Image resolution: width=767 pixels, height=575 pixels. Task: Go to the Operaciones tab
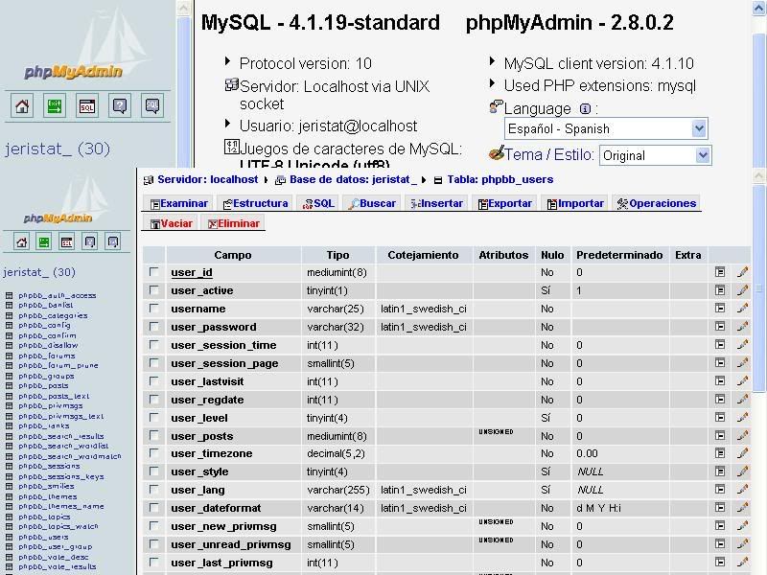[x=657, y=203]
